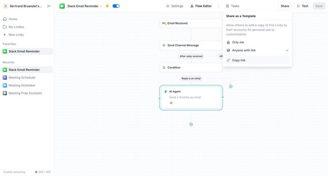Open Meeting Notetaker in Recents
The image size is (328, 176).
[x=27, y=85]
